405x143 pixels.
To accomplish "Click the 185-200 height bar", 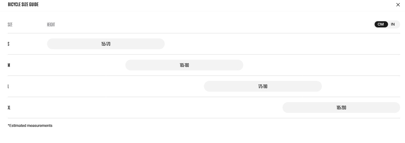I will 341,108.
